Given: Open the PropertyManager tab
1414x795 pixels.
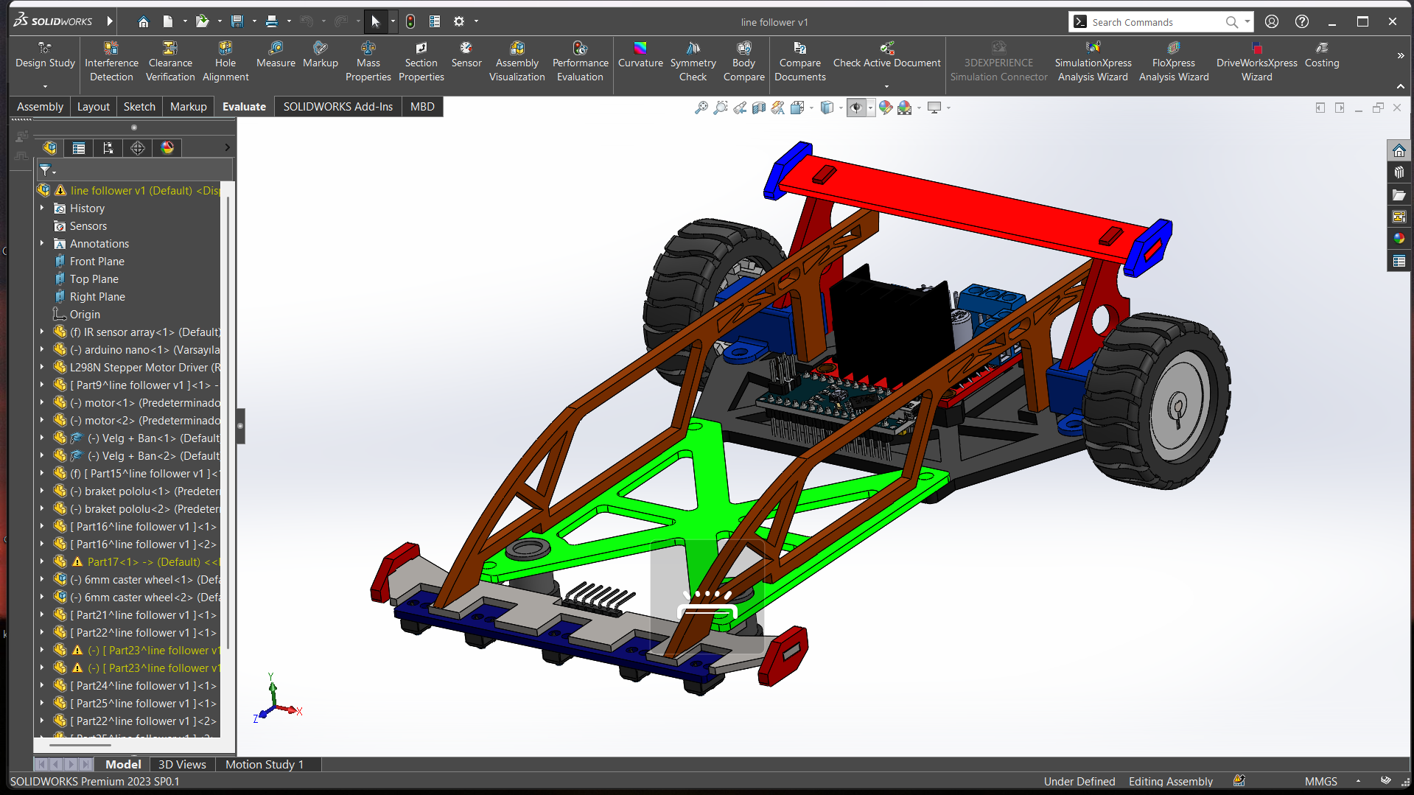Looking at the screenshot, I should click(79, 148).
